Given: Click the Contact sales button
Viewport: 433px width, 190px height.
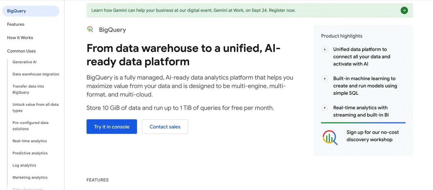Looking at the screenshot, I should pyautogui.click(x=165, y=126).
